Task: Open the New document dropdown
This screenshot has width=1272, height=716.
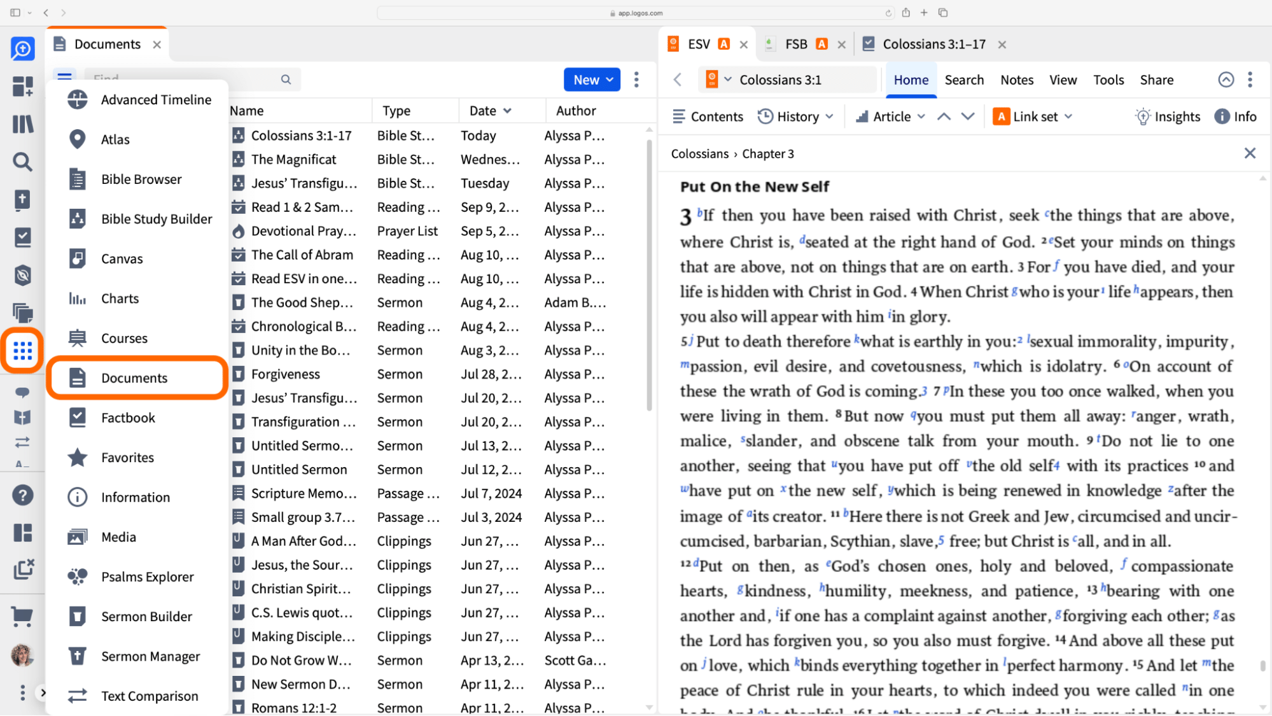Action: click(x=592, y=80)
